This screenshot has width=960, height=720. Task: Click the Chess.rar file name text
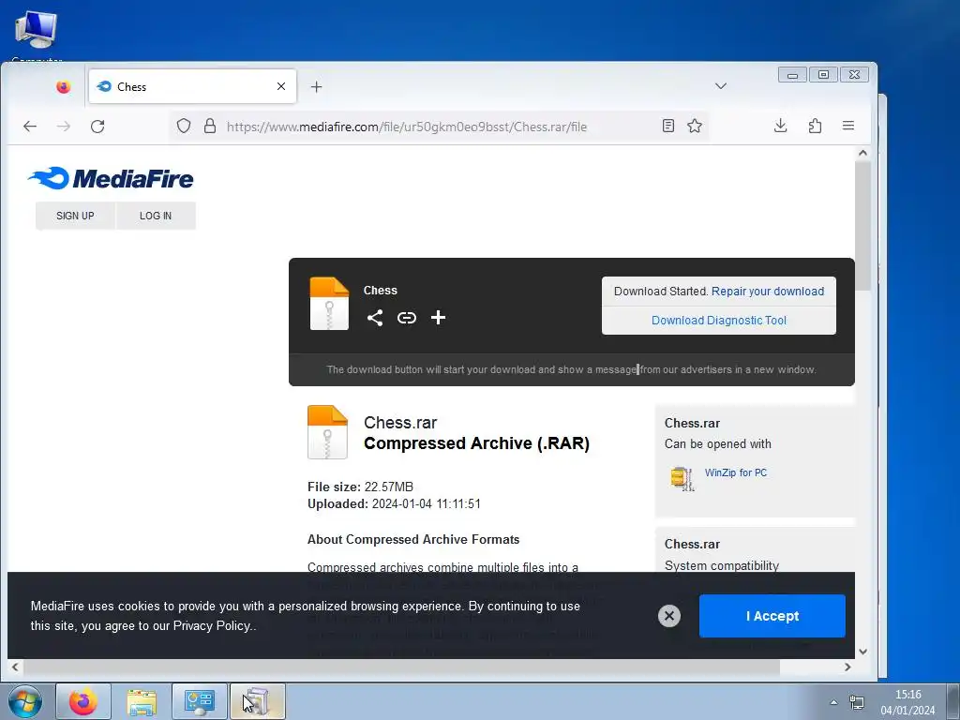pyautogui.click(x=400, y=423)
